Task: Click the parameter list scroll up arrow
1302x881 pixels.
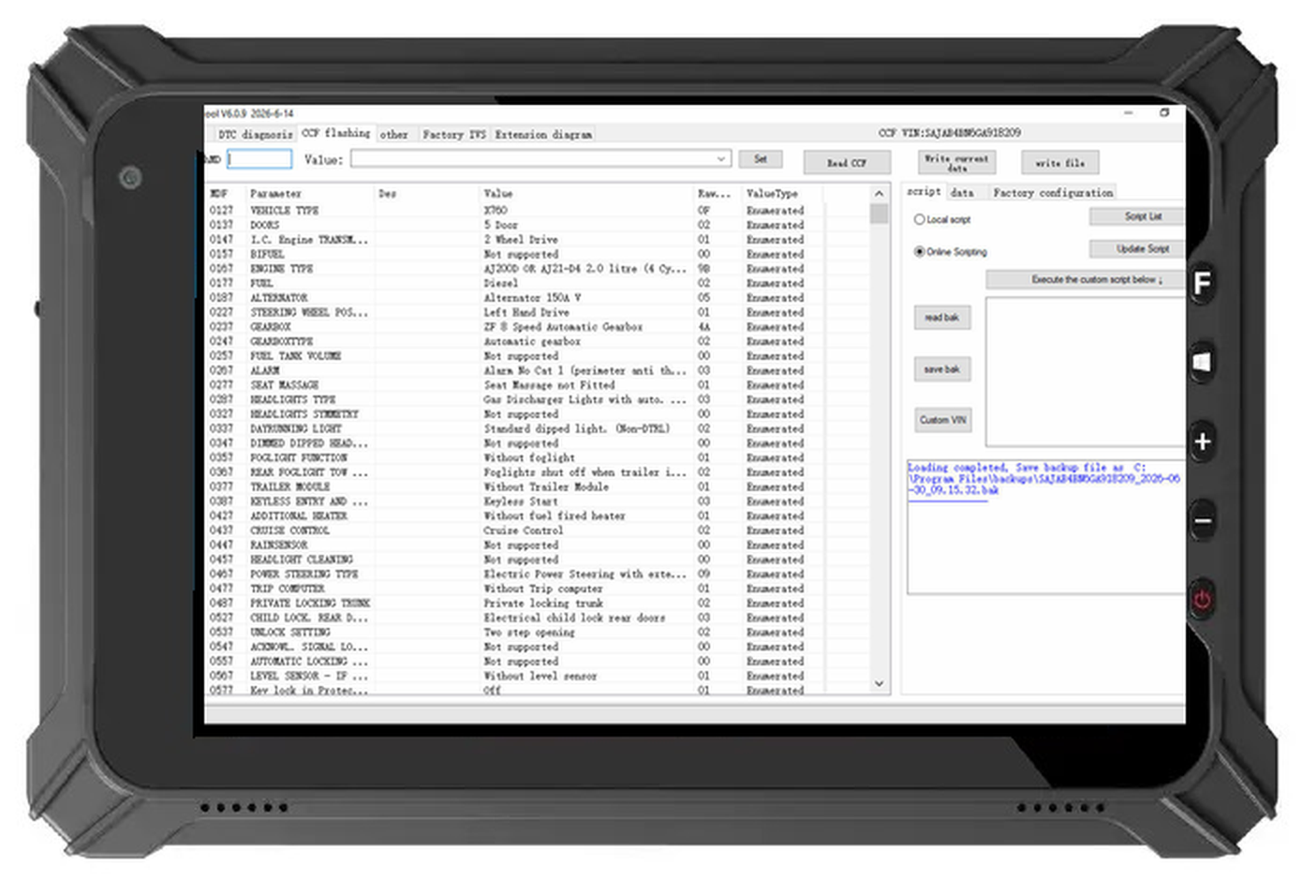Action: pyautogui.click(x=879, y=194)
